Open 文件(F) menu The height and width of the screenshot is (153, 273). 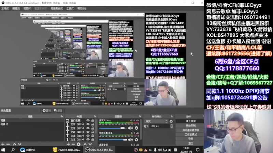(x=5, y=8)
